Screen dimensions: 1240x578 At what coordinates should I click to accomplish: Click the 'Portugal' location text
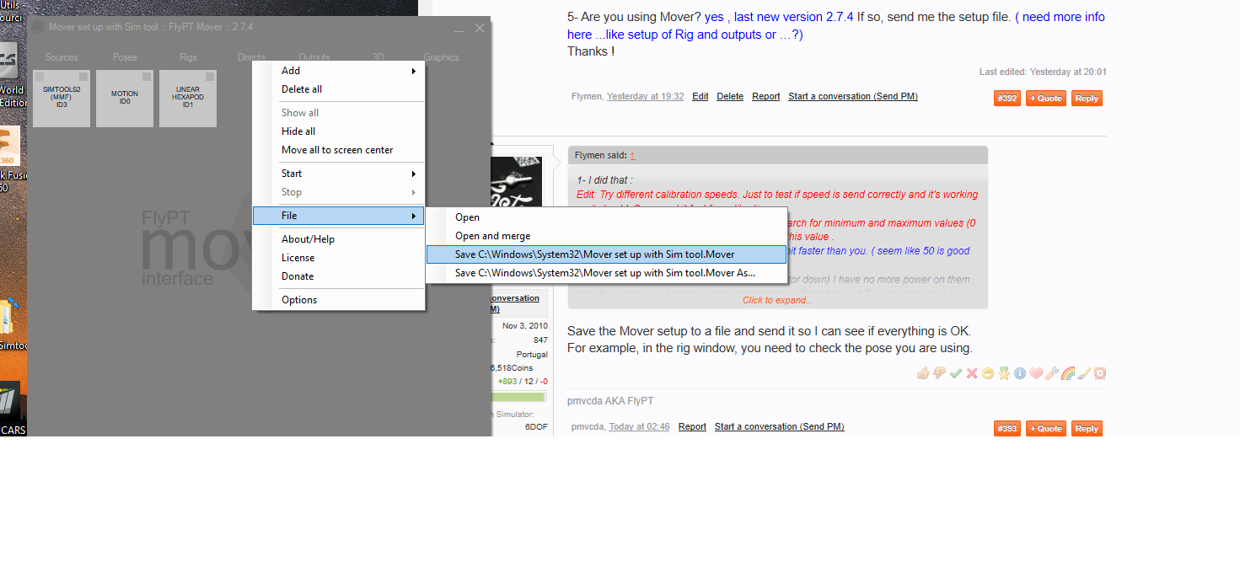532,355
